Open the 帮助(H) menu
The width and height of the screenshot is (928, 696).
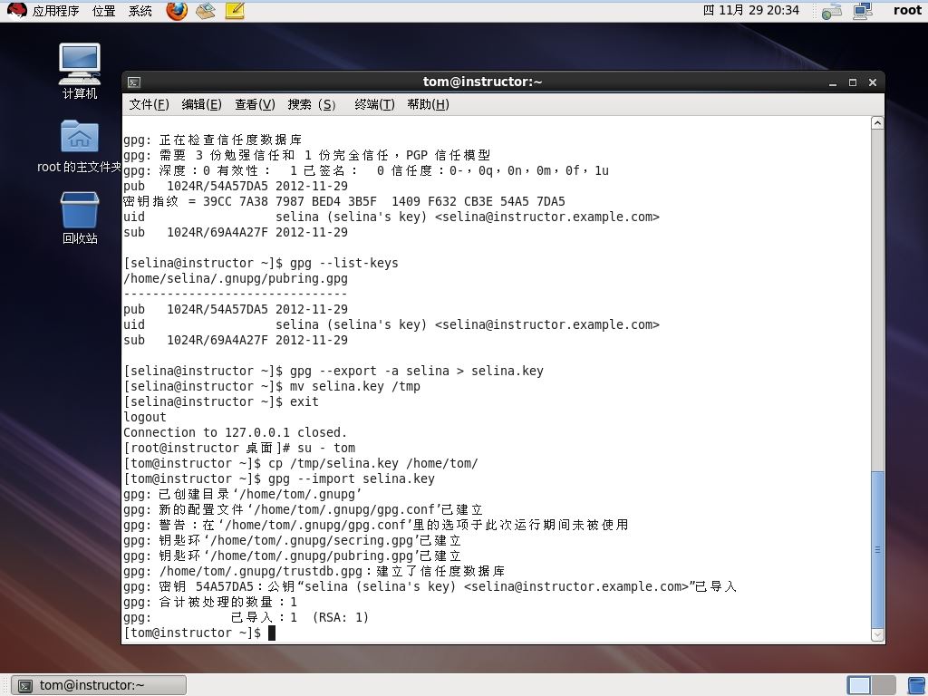(x=428, y=105)
